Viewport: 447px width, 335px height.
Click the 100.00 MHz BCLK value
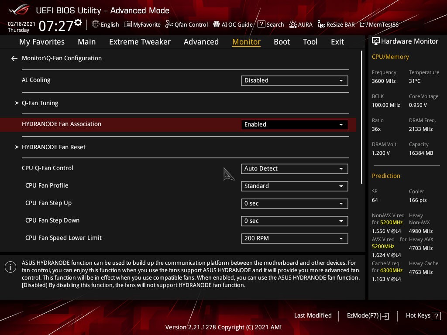(x=386, y=105)
